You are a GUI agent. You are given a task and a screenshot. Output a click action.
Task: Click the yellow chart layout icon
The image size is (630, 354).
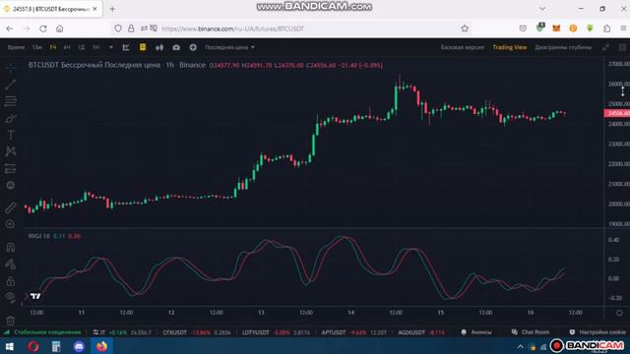tap(143, 47)
